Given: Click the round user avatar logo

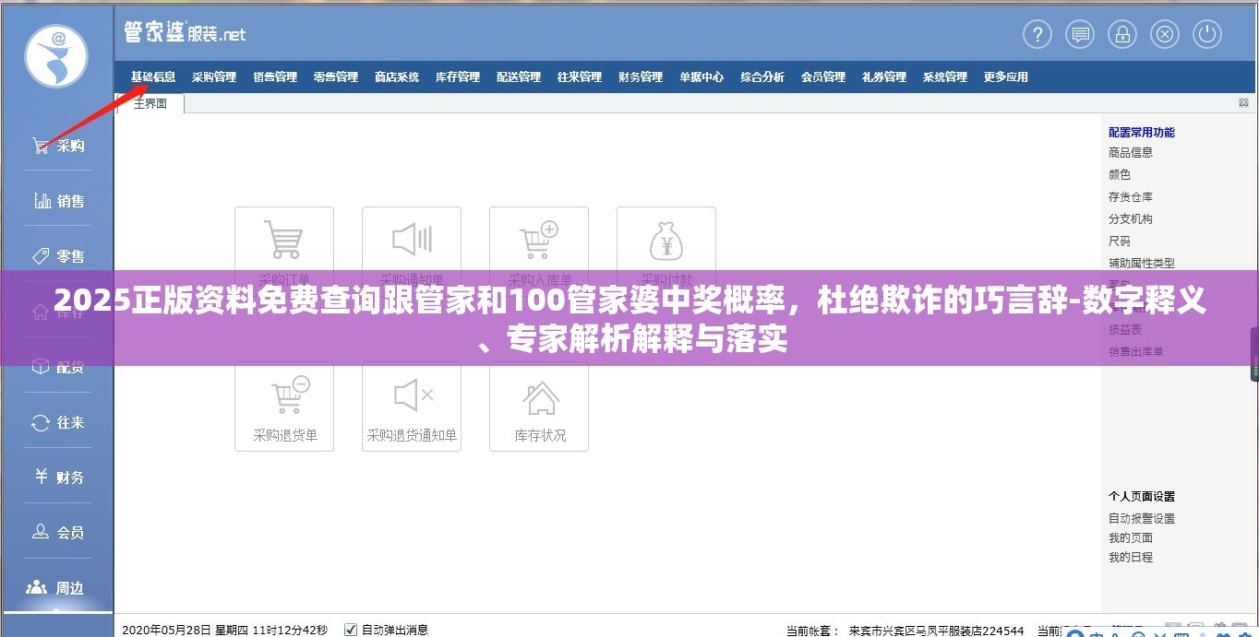Looking at the screenshot, I should pos(57,56).
